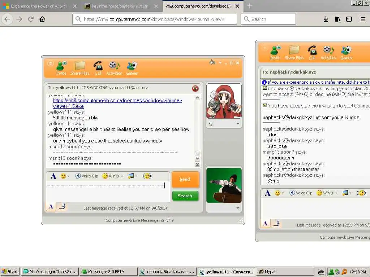The height and width of the screenshot is (277, 370).
Task: Click my skateboarder display picture
Action: click(224, 185)
